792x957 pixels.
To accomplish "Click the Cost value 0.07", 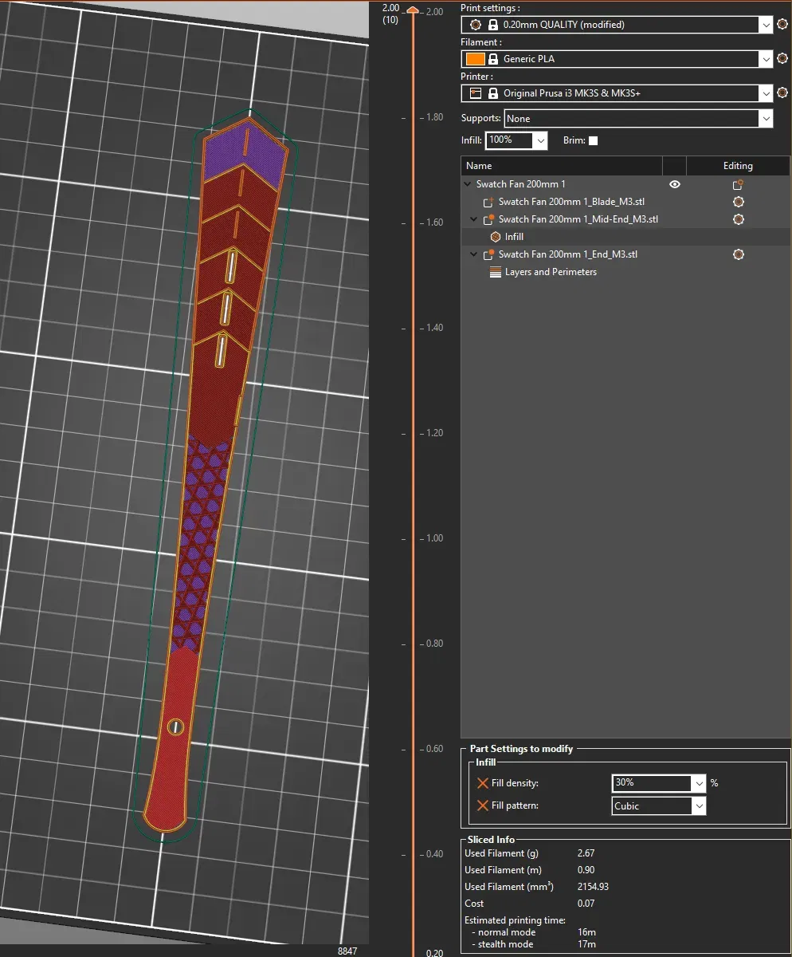I will [x=586, y=904].
